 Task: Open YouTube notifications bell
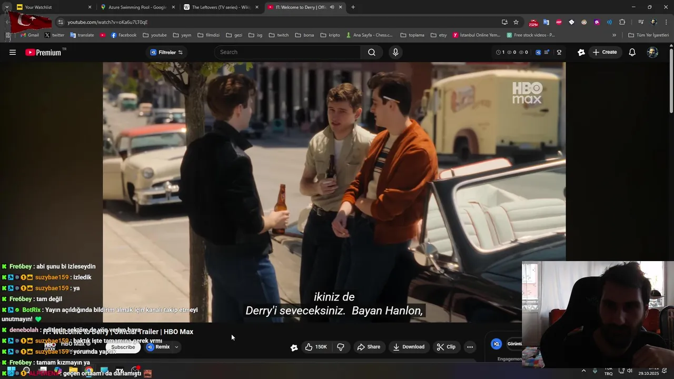click(x=632, y=52)
